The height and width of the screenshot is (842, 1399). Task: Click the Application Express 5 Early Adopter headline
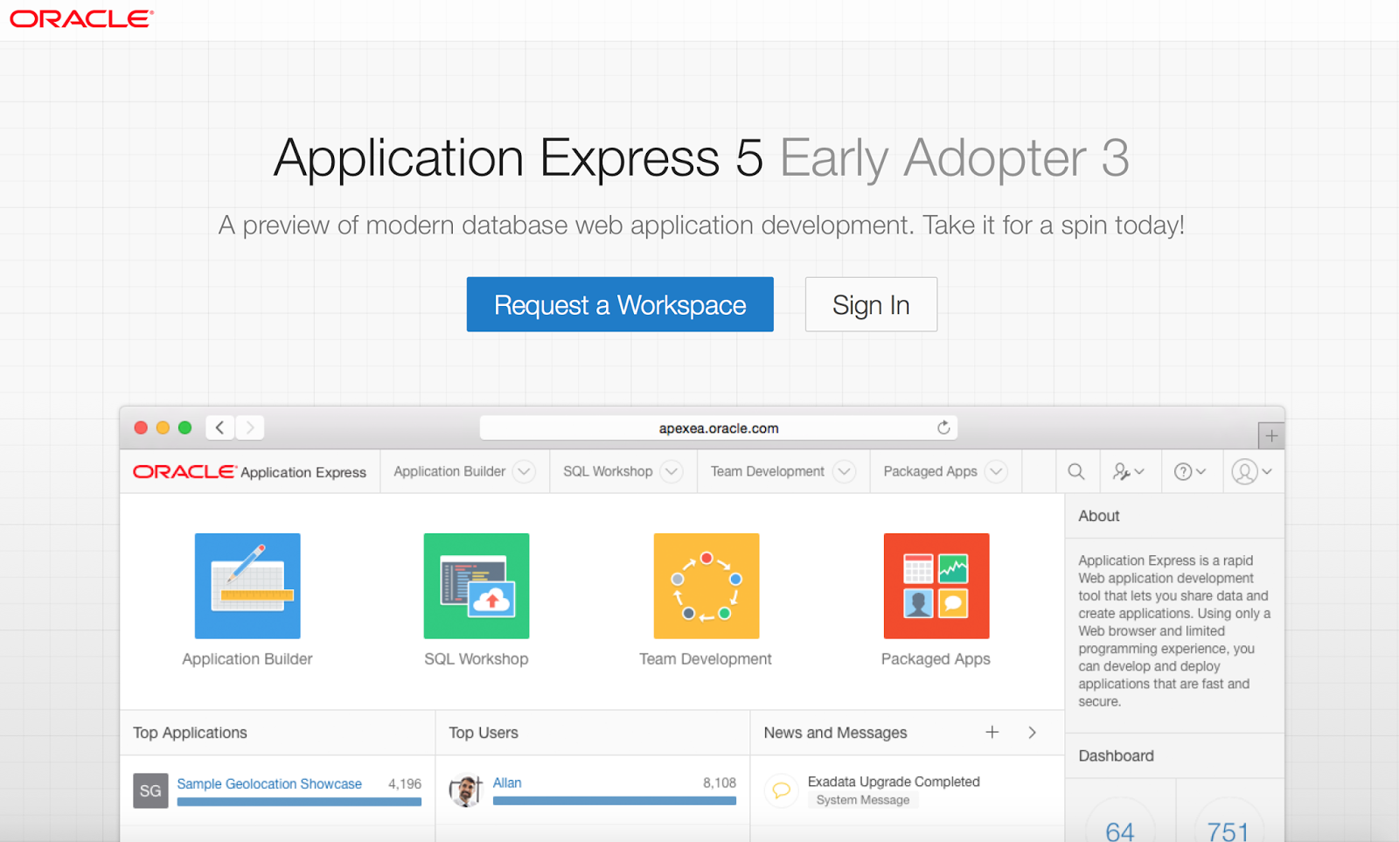pos(701,158)
